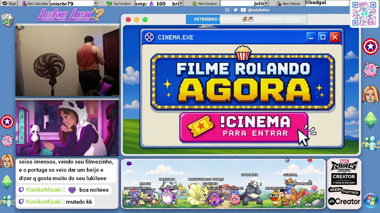Click the Marvel Rivals Partner badge

tap(344, 166)
